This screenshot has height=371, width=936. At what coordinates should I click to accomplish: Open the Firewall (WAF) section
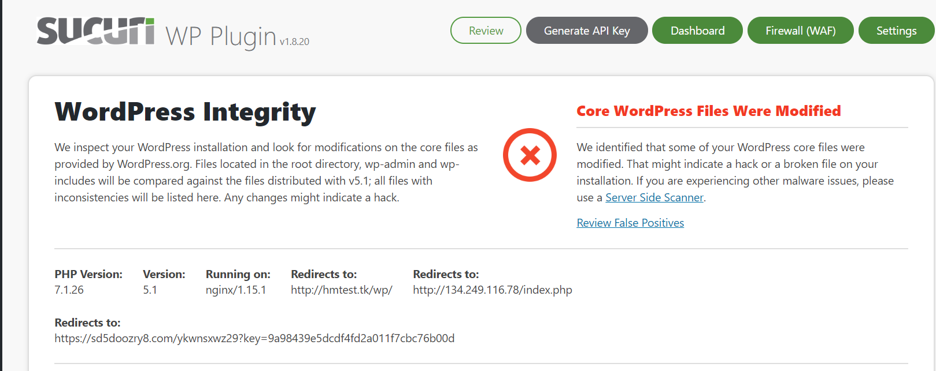click(801, 31)
